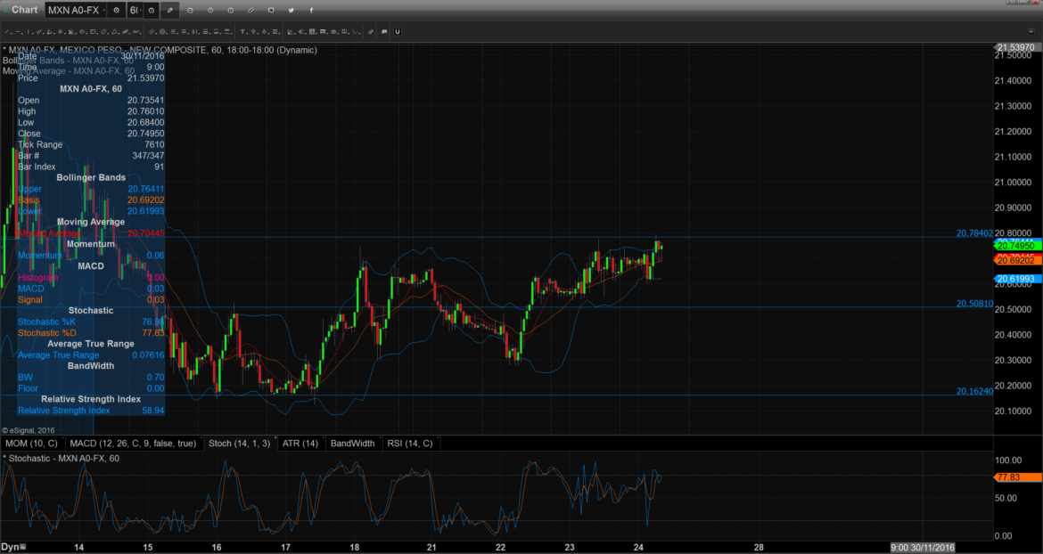Viewport: 1043px width, 554px height.
Task: Click the eye-shaped tool icon
Action: click(333, 31)
